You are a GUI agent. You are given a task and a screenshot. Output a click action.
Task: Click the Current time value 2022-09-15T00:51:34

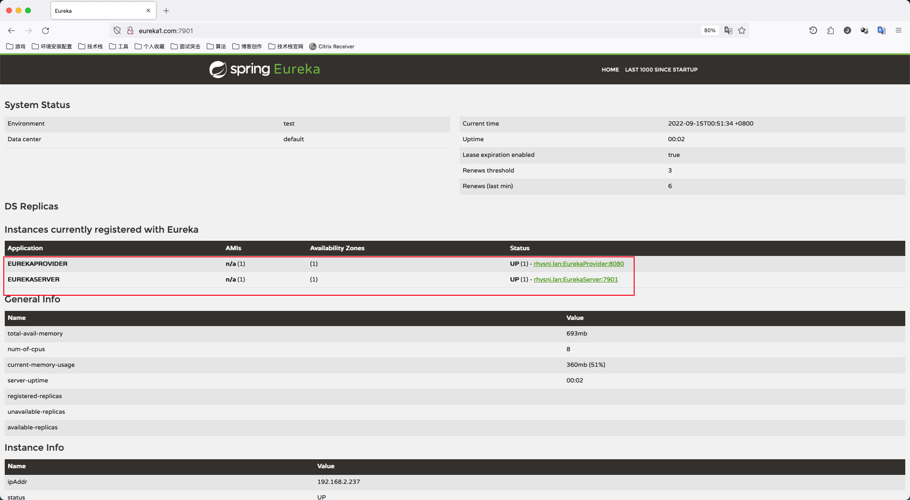[x=710, y=123]
